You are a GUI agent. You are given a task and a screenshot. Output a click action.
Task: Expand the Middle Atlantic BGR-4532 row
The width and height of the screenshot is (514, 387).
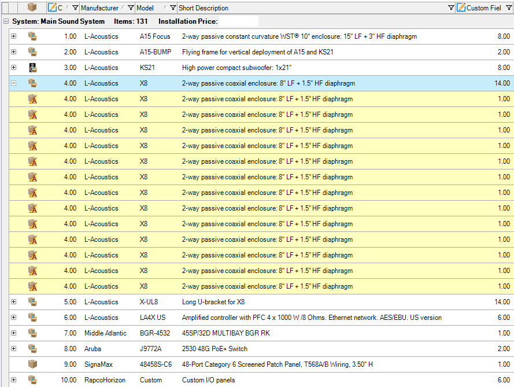(13, 333)
